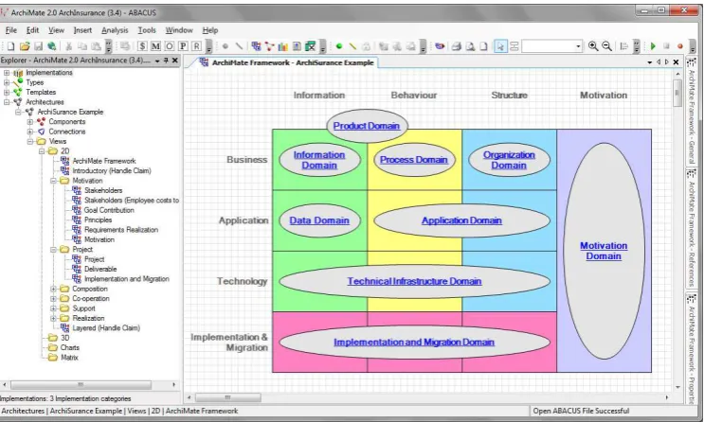Click the Explorer horizontal scrollbar thumb
The image size is (704, 422).
[x=81, y=385]
